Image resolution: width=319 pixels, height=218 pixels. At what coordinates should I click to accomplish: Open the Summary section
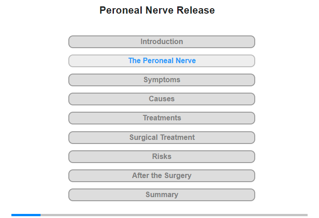coord(161,195)
